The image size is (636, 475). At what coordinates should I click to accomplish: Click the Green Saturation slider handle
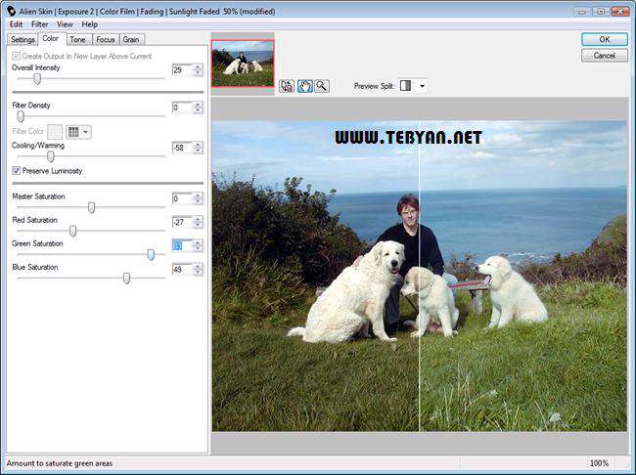pyautogui.click(x=151, y=254)
